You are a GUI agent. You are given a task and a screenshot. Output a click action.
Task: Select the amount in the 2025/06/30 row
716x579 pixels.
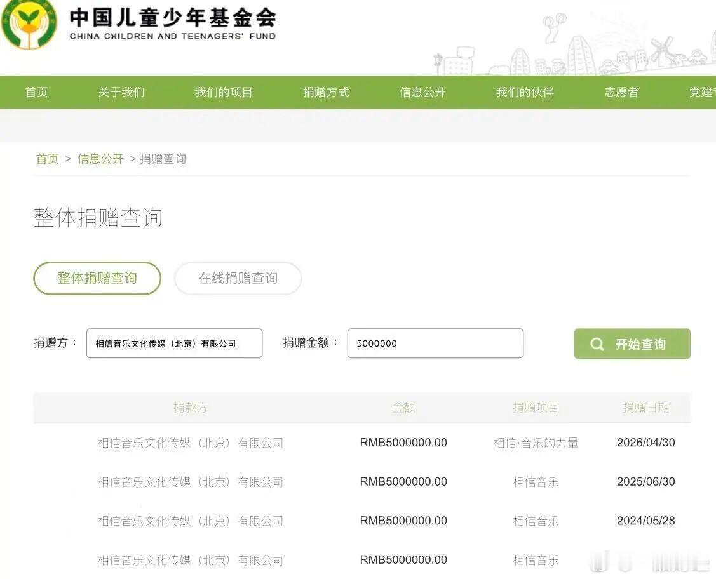[403, 482]
